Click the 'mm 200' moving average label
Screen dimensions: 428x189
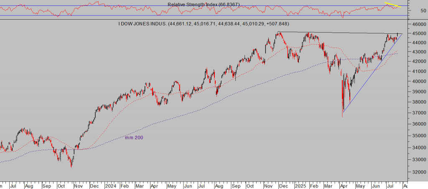pyautogui.click(x=134, y=138)
